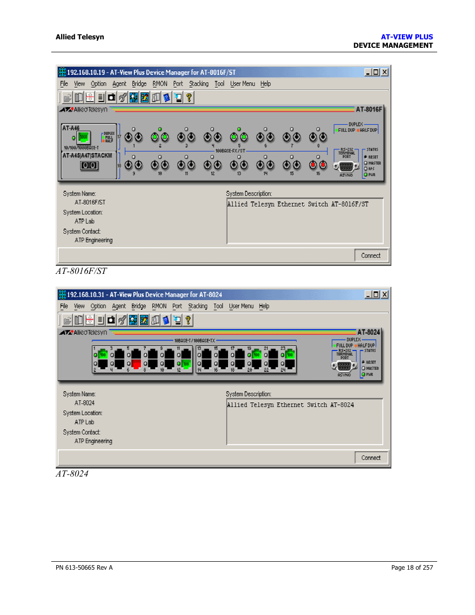The height and width of the screenshot is (615, 475).
Task: Select the red fiber port 16 on AT-8016F
Action: [x=318, y=165]
